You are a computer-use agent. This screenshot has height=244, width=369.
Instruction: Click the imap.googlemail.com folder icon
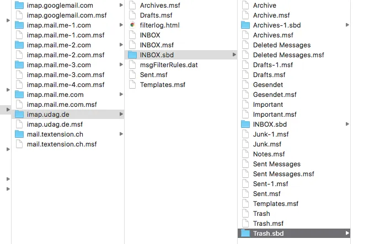[x=19, y=5]
